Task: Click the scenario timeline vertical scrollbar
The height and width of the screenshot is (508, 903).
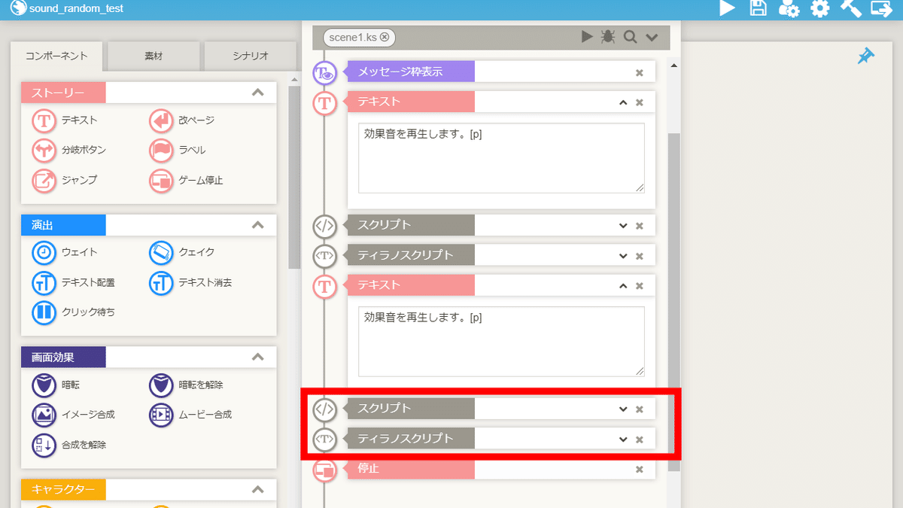Action: pos(673,301)
